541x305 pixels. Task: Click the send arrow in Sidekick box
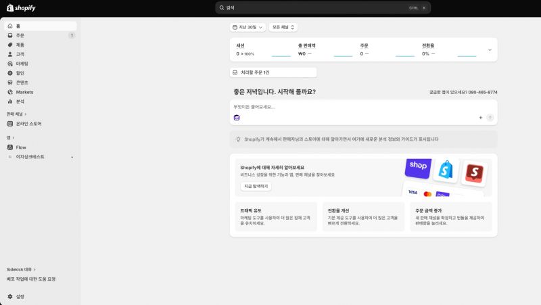coord(490,118)
